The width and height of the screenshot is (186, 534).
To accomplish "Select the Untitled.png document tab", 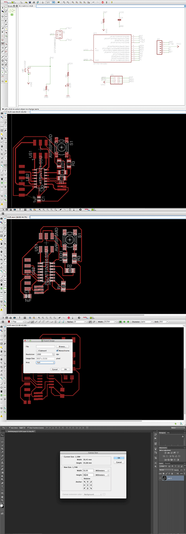I will tap(21, 431).
